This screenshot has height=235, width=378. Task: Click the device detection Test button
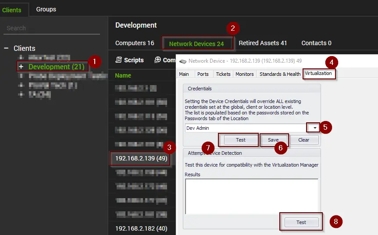click(x=301, y=222)
